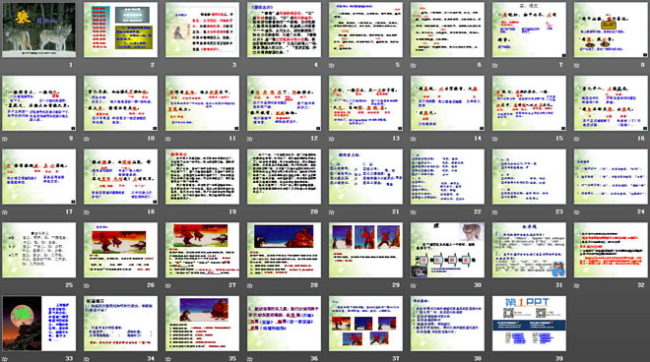This screenshot has width=650, height=362.
Task: Play animation star beneath slide 22
Action: (414, 212)
